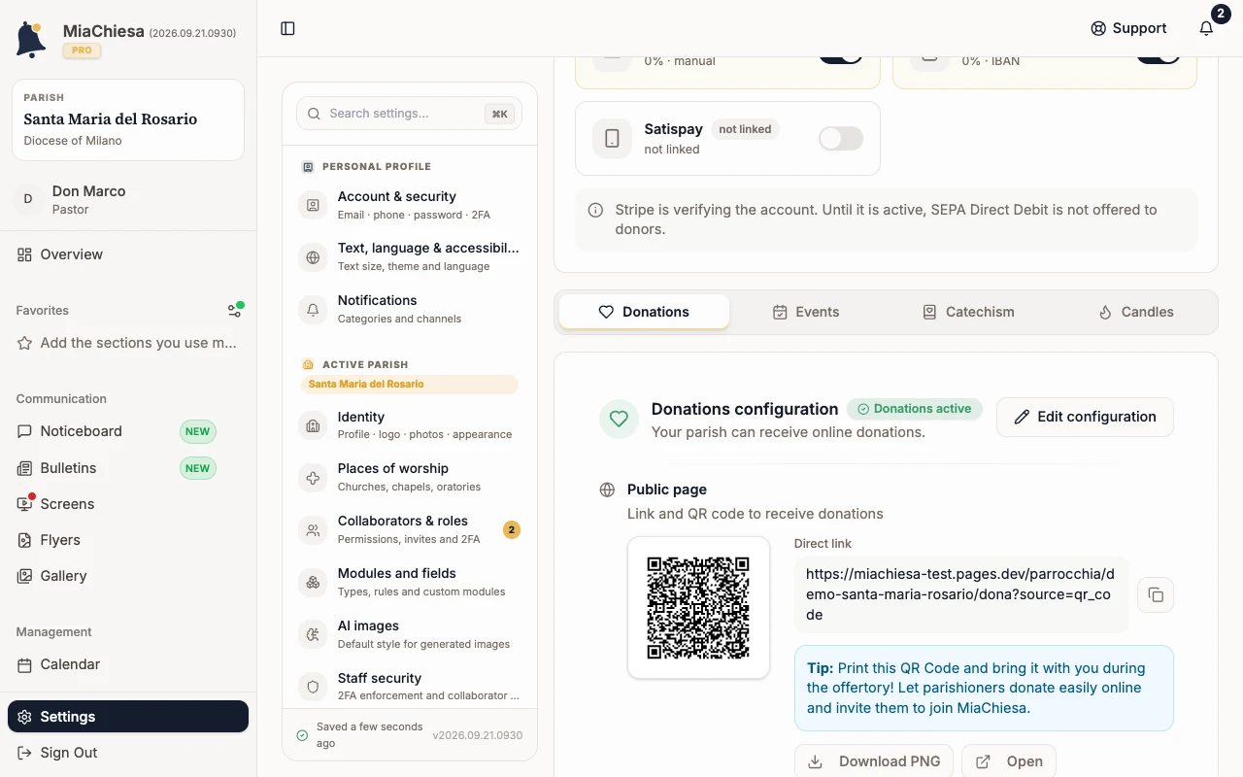Click the Satispay phone icon

pyautogui.click(x=612, y=139)
